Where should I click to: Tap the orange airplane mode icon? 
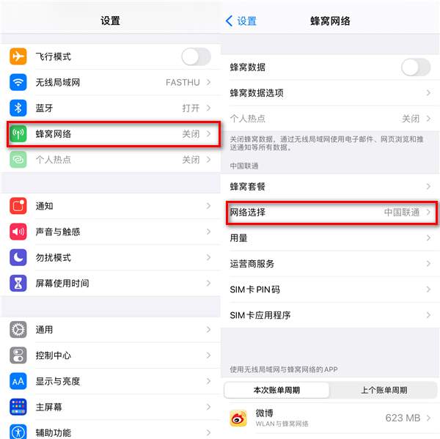[x=18, y=56]
